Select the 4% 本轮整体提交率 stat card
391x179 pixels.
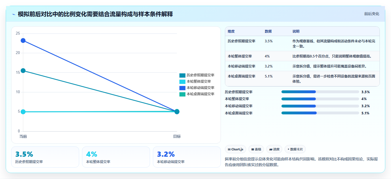click(116, 157)
